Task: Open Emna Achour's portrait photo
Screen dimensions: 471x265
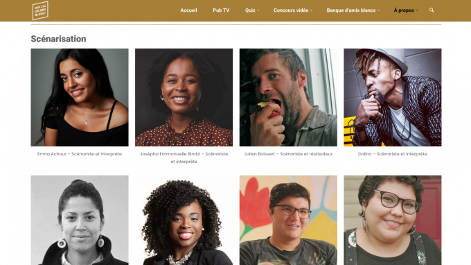Action: pyautogui.click(x=80, y=97)
